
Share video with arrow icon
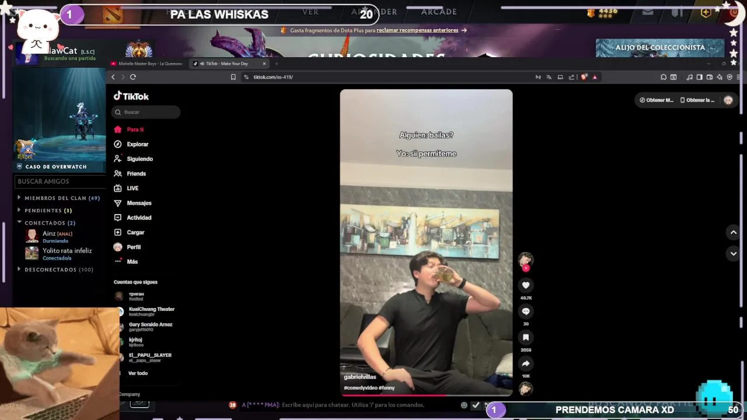(526, 363)
